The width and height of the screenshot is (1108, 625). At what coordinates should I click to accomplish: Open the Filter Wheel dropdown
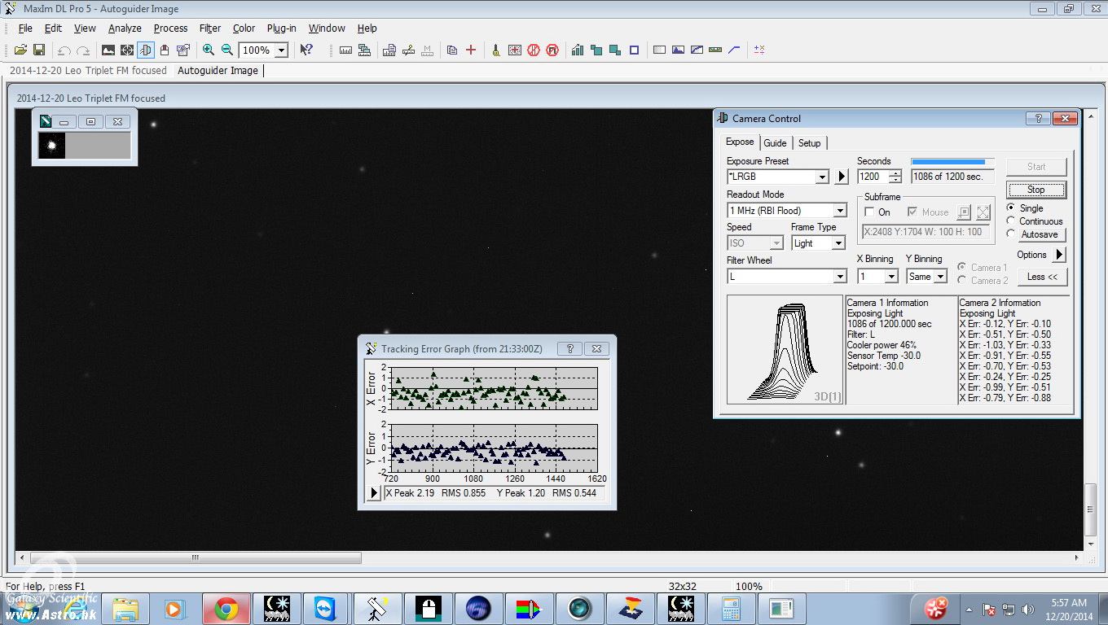point(840,277)
